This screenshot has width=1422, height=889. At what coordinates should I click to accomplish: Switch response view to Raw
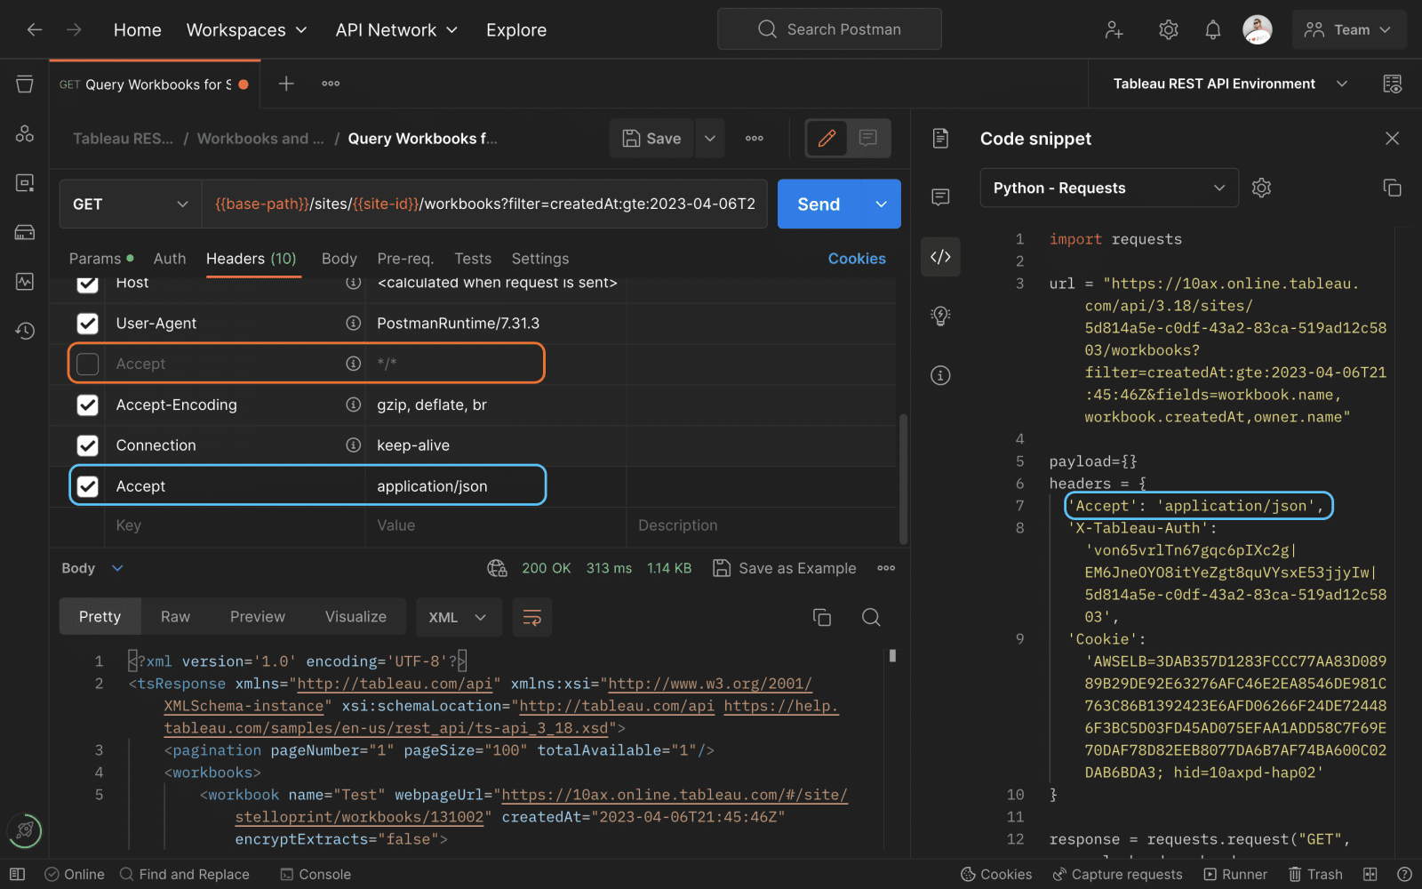click(175, 617)
